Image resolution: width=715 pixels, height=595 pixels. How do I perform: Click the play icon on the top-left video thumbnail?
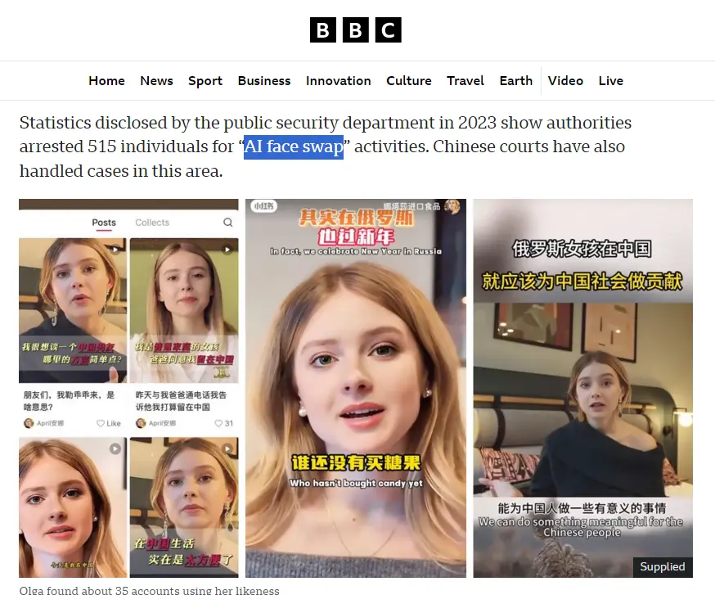click(115, 250)
